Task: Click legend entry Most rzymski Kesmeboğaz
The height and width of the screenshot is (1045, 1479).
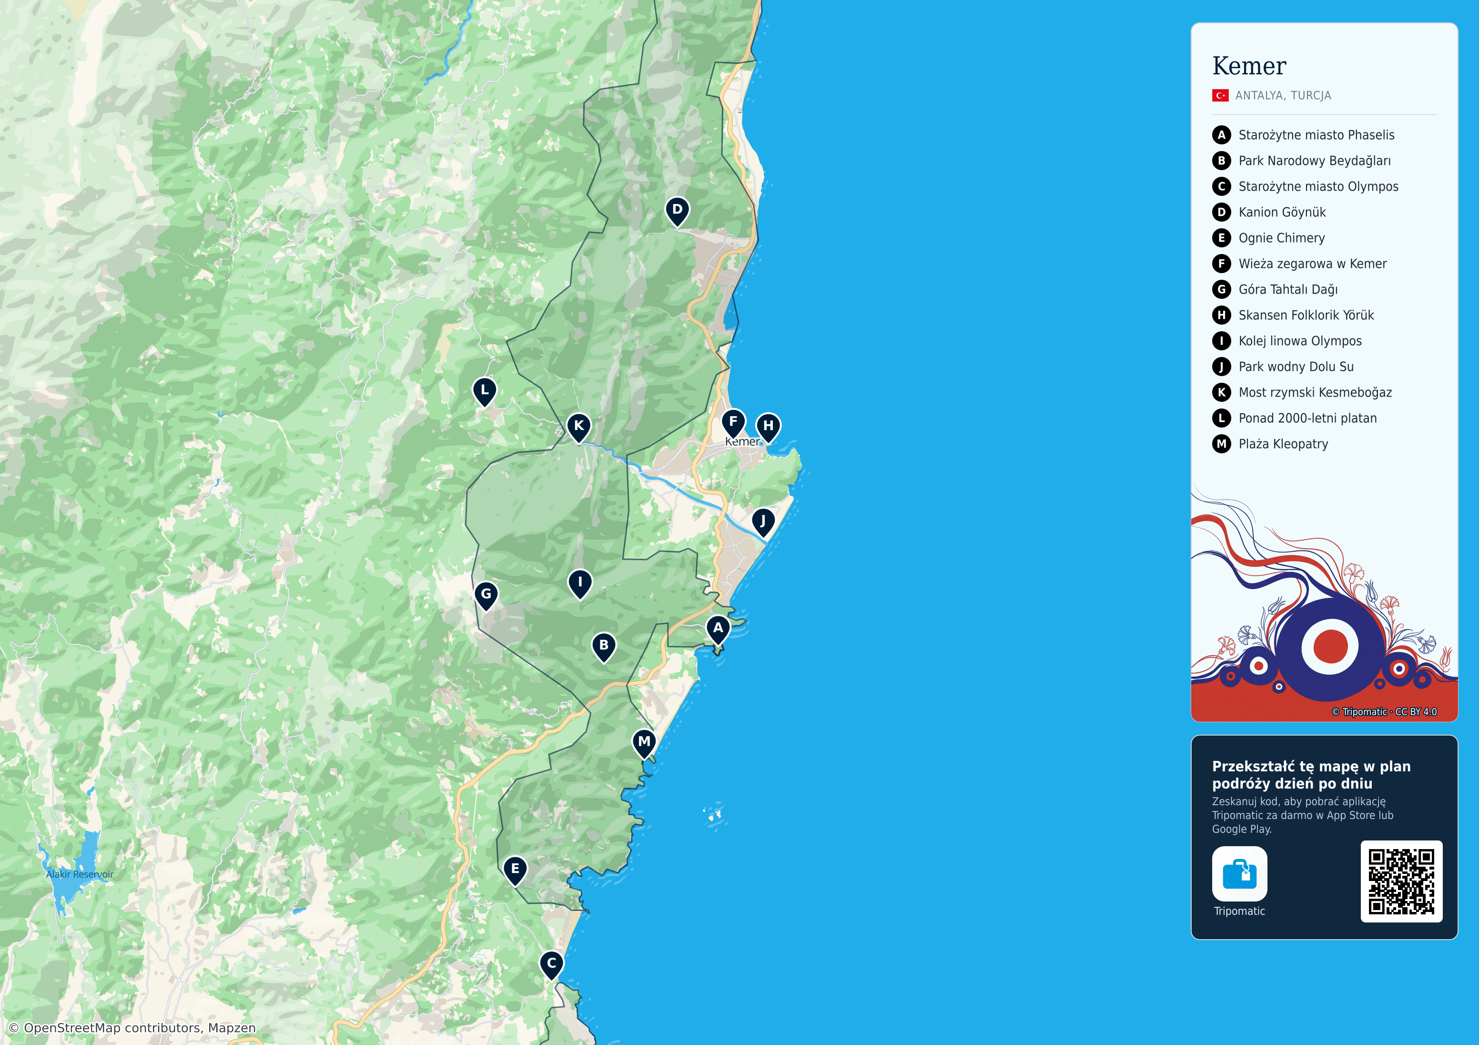Action: 1315,393
